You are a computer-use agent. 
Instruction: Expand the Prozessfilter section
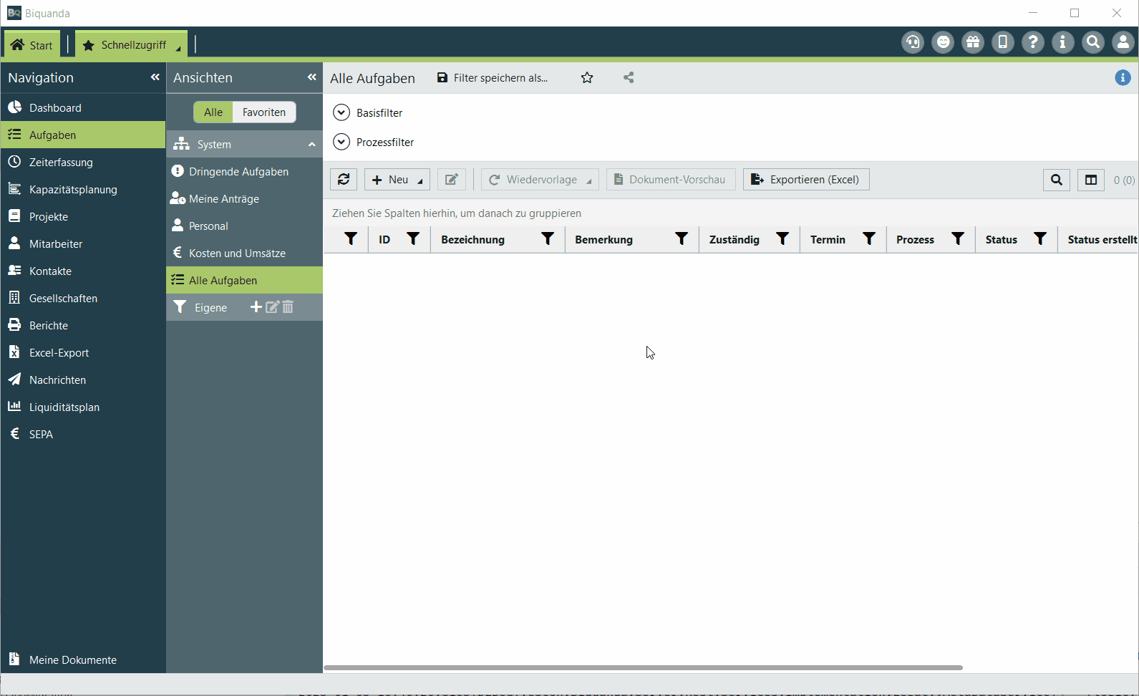point(341,142)
